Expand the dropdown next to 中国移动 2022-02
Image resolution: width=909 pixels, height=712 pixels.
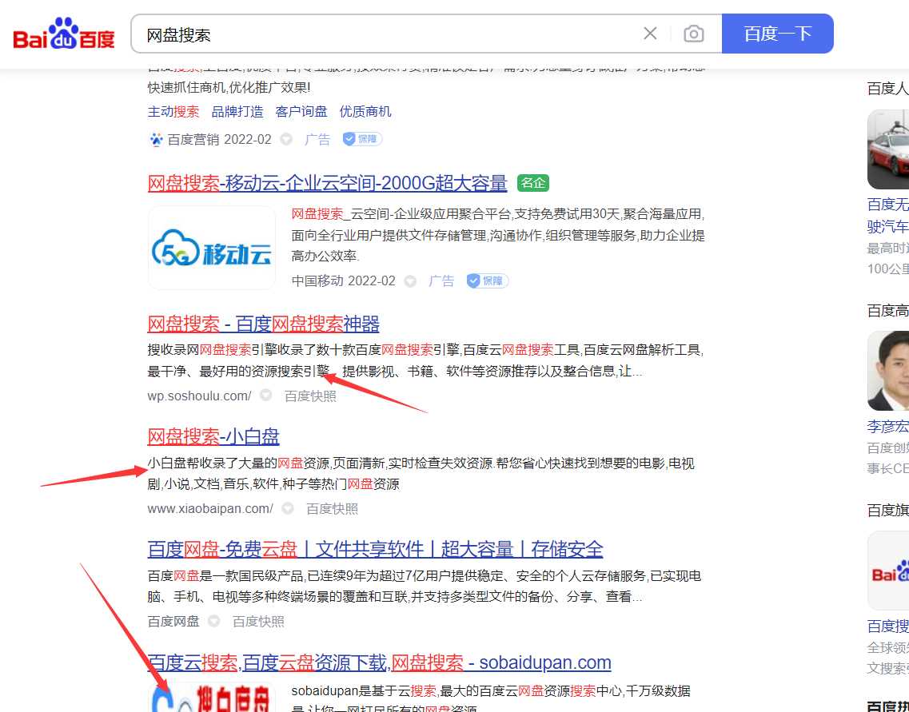pyautogui.click(x=410, y=281)
